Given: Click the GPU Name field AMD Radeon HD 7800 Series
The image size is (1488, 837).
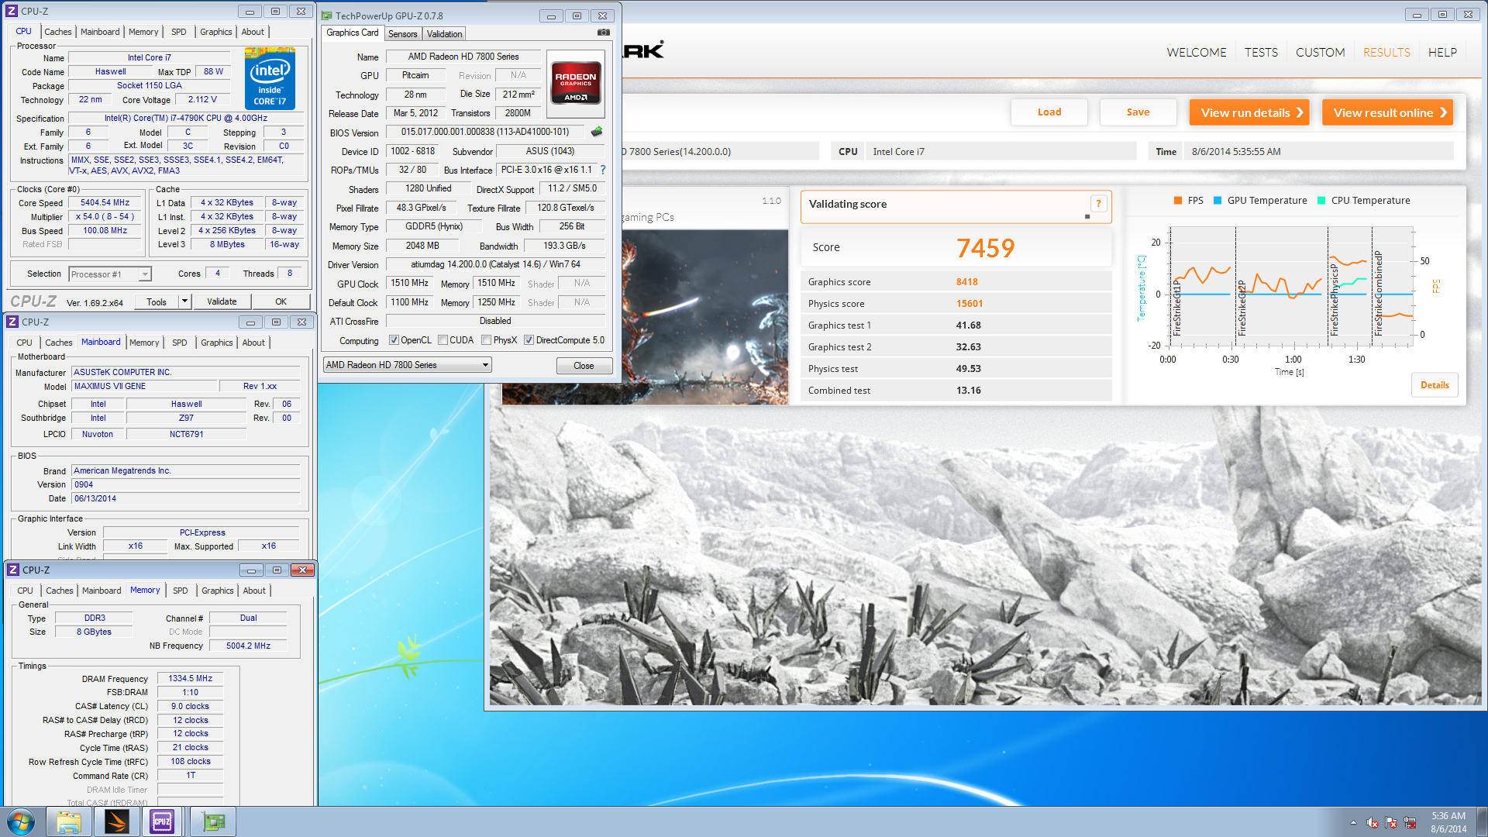Looking at the screenshot, I should 463,57.
